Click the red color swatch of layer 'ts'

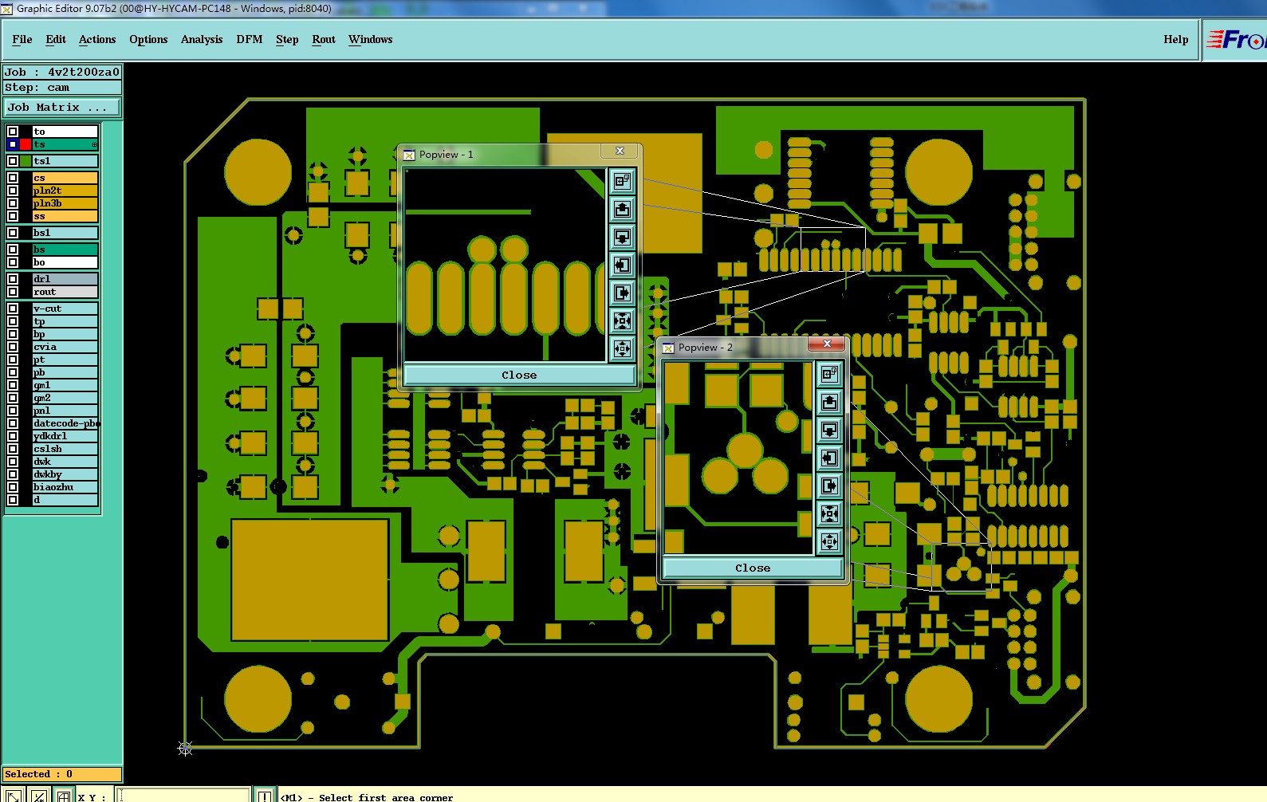(26, 144)
